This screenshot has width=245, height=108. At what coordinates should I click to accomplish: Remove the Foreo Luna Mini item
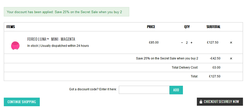pos(231,42)
